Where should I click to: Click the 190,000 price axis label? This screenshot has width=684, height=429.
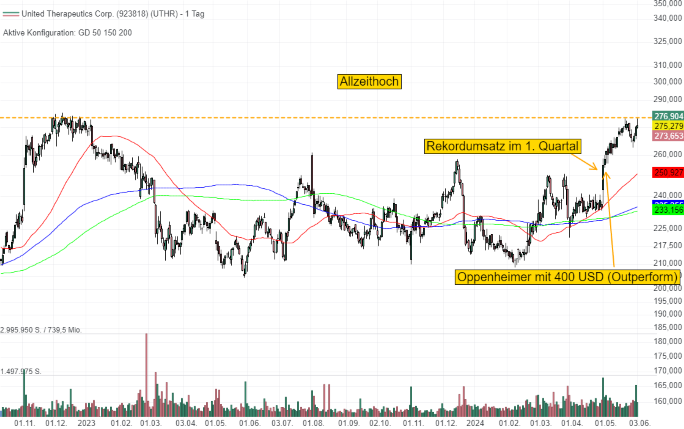coord(667,314)
